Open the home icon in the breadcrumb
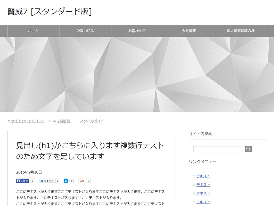 click(x=9, y=121)
